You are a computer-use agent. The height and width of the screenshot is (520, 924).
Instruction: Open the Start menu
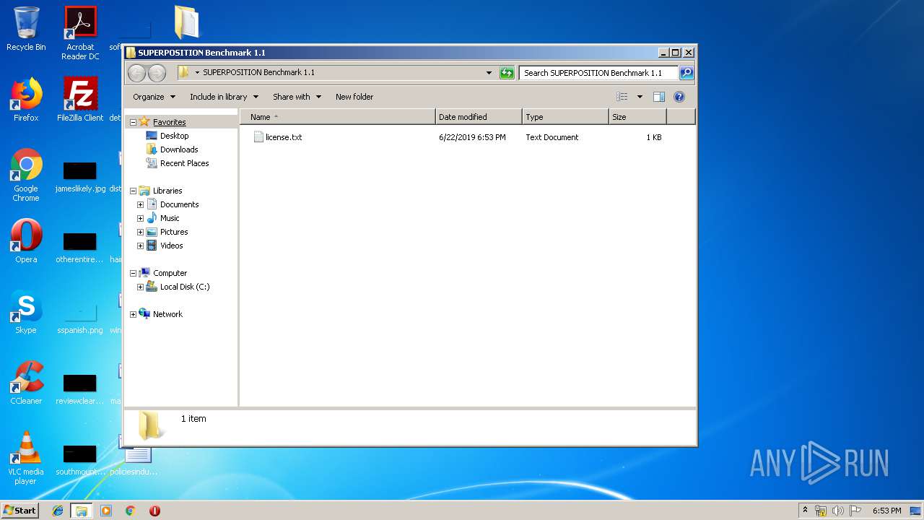[20, 510]
